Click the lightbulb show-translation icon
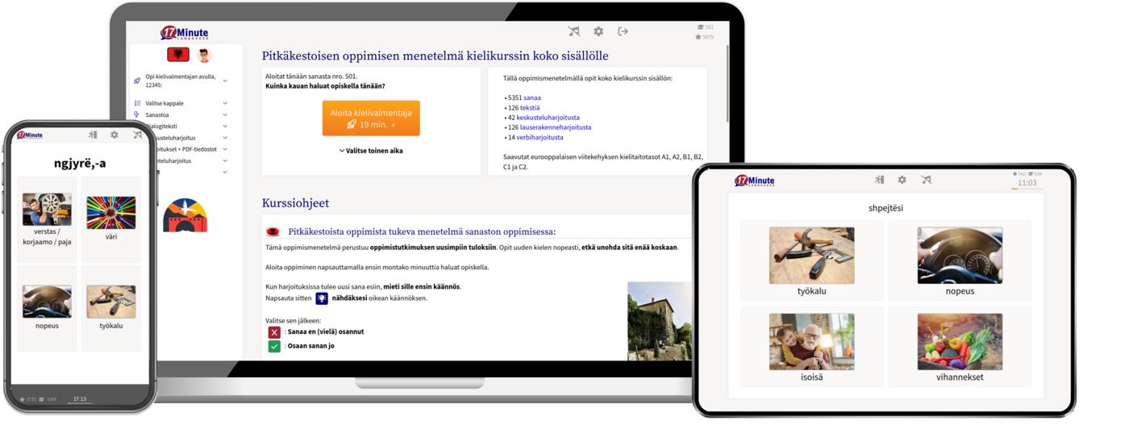 [x=322, y=298]
